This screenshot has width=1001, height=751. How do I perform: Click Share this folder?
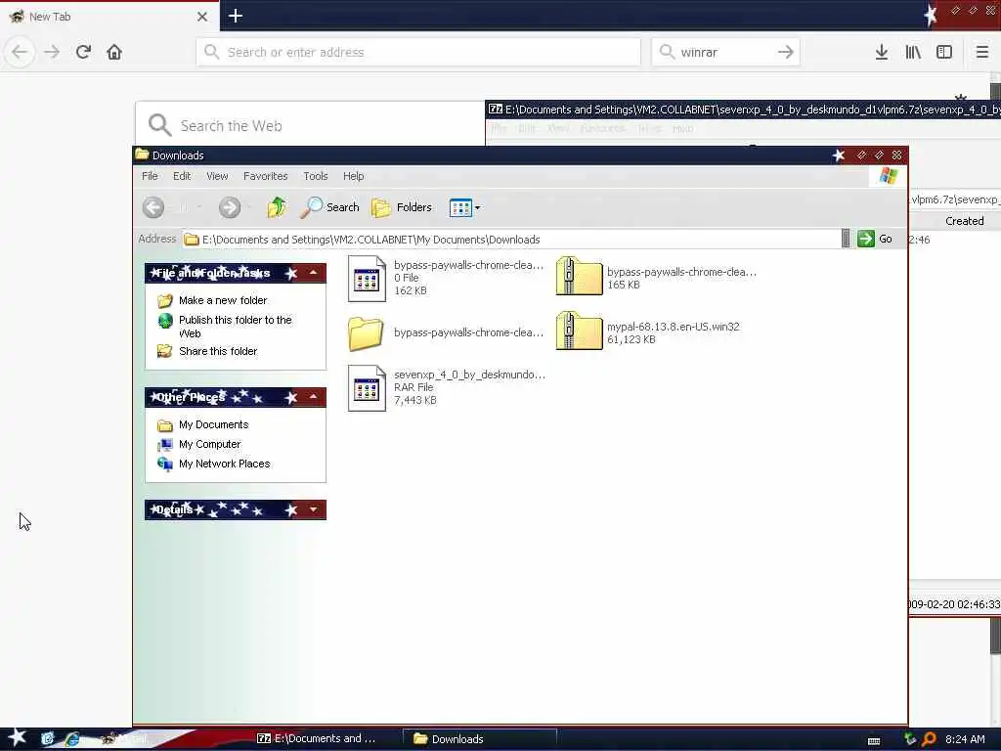point(218,351)
